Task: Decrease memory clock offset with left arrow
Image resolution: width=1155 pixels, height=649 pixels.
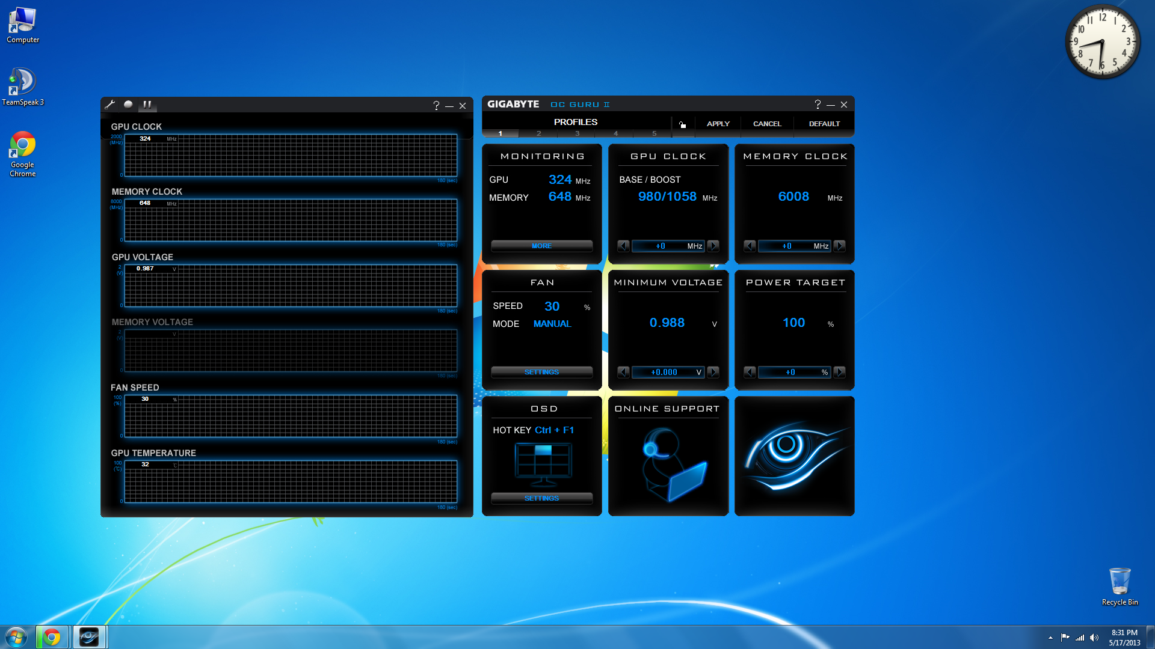Action: tap(750, 246)
